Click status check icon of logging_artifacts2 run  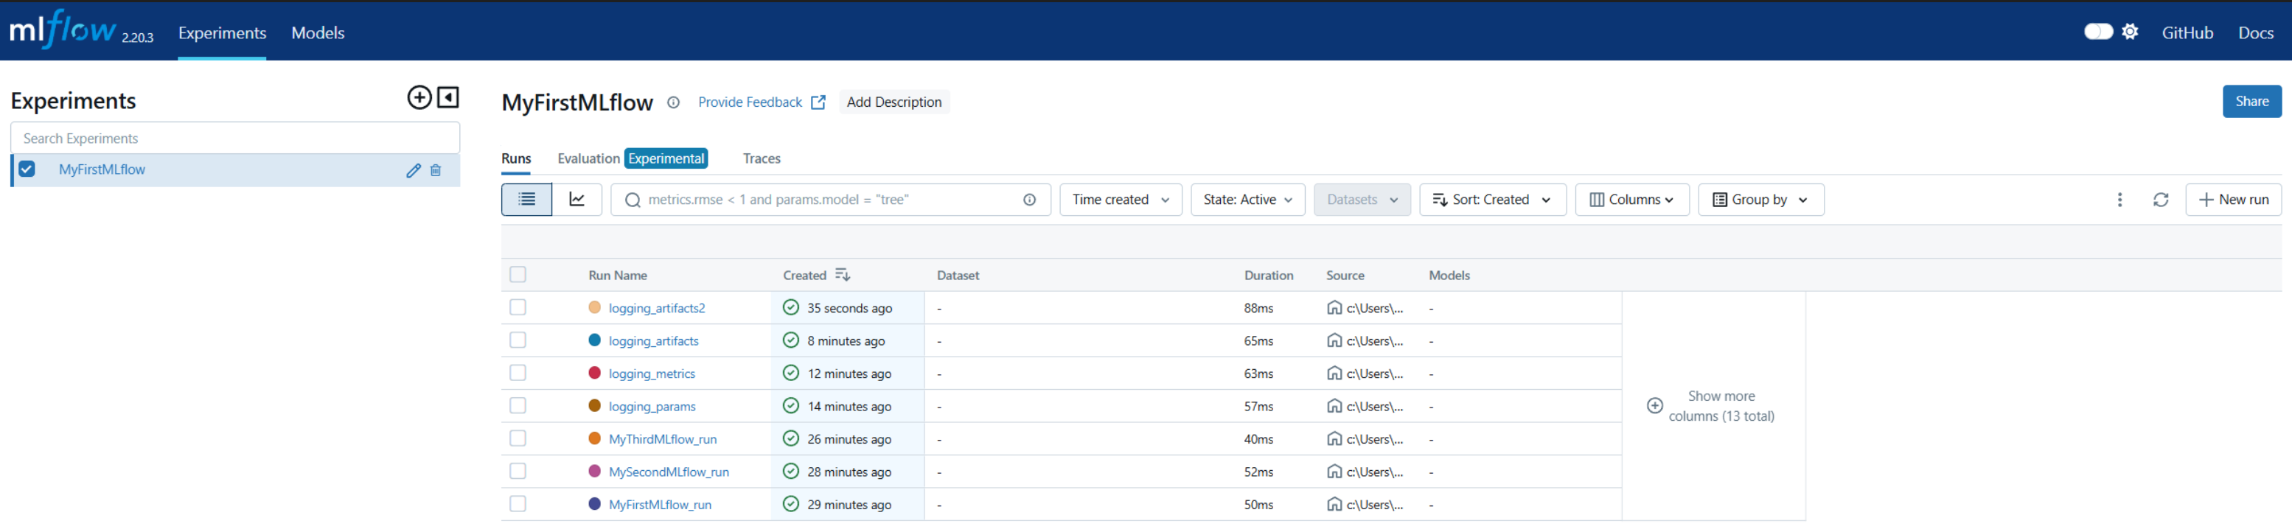click(x=791, y=308)
